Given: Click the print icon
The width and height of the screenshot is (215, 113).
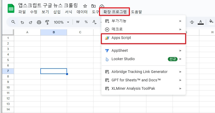Looking at the screenshot, I should [39, 22].
